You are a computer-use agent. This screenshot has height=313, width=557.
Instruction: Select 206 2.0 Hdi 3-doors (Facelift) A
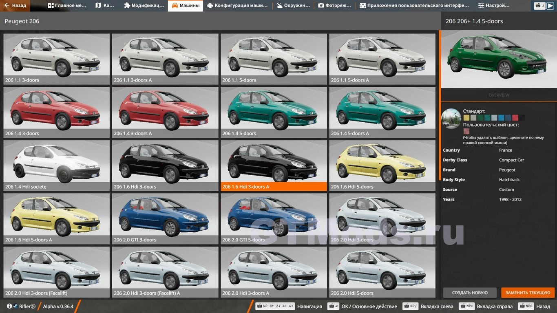coord(165,272)
